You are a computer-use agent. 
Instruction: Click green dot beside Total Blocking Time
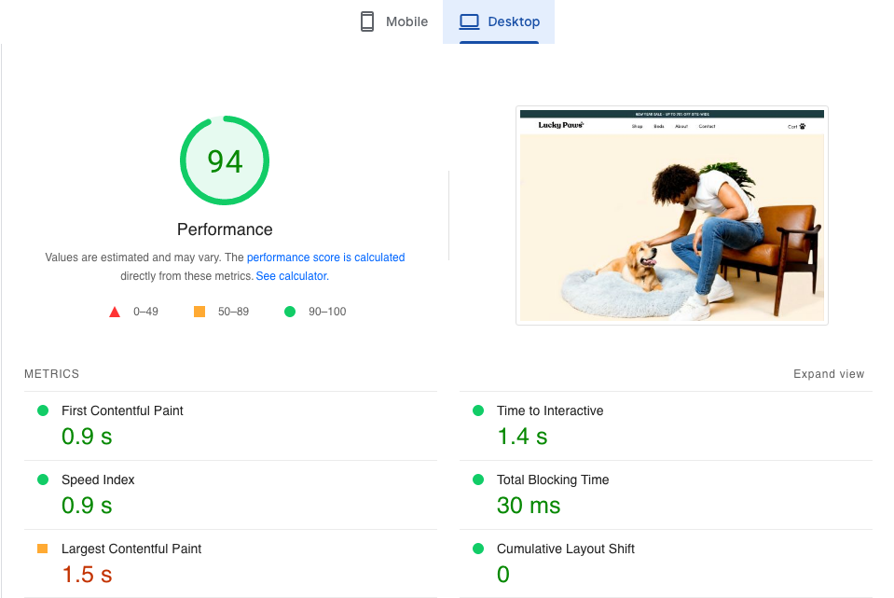coord(478,480)
